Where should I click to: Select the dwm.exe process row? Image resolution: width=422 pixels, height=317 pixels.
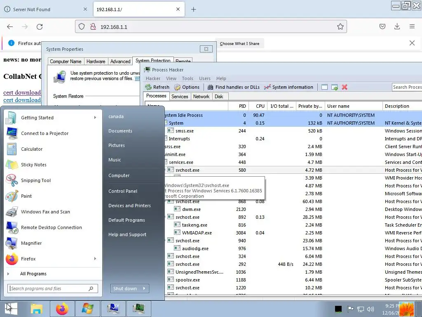click(293, 209)
